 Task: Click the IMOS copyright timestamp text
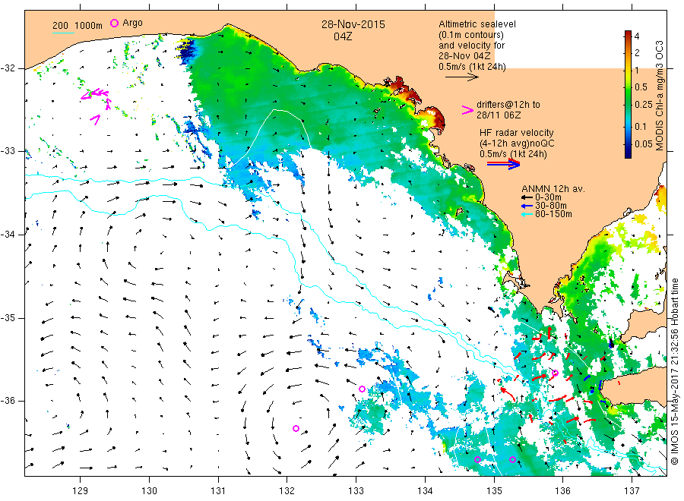click(x=675, y=372)
